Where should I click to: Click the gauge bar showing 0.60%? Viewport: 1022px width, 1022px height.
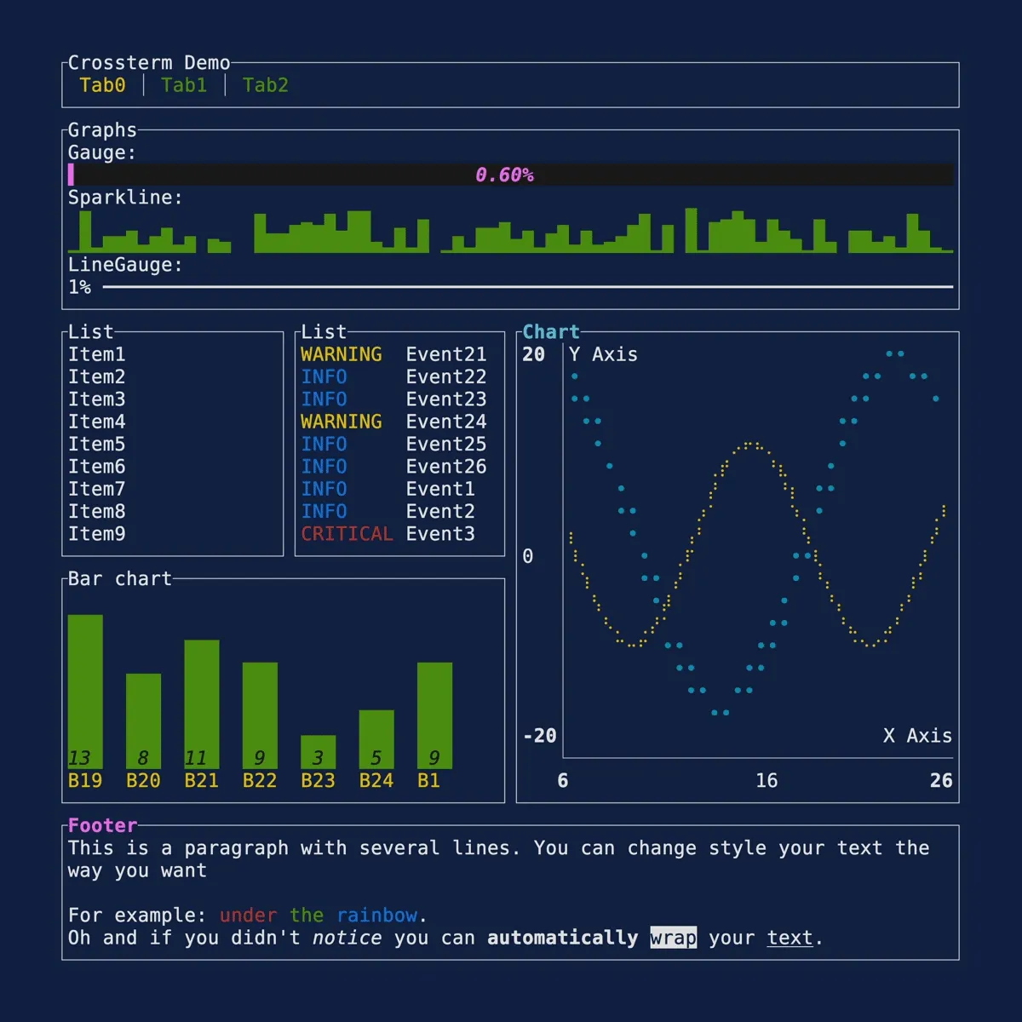511,175
